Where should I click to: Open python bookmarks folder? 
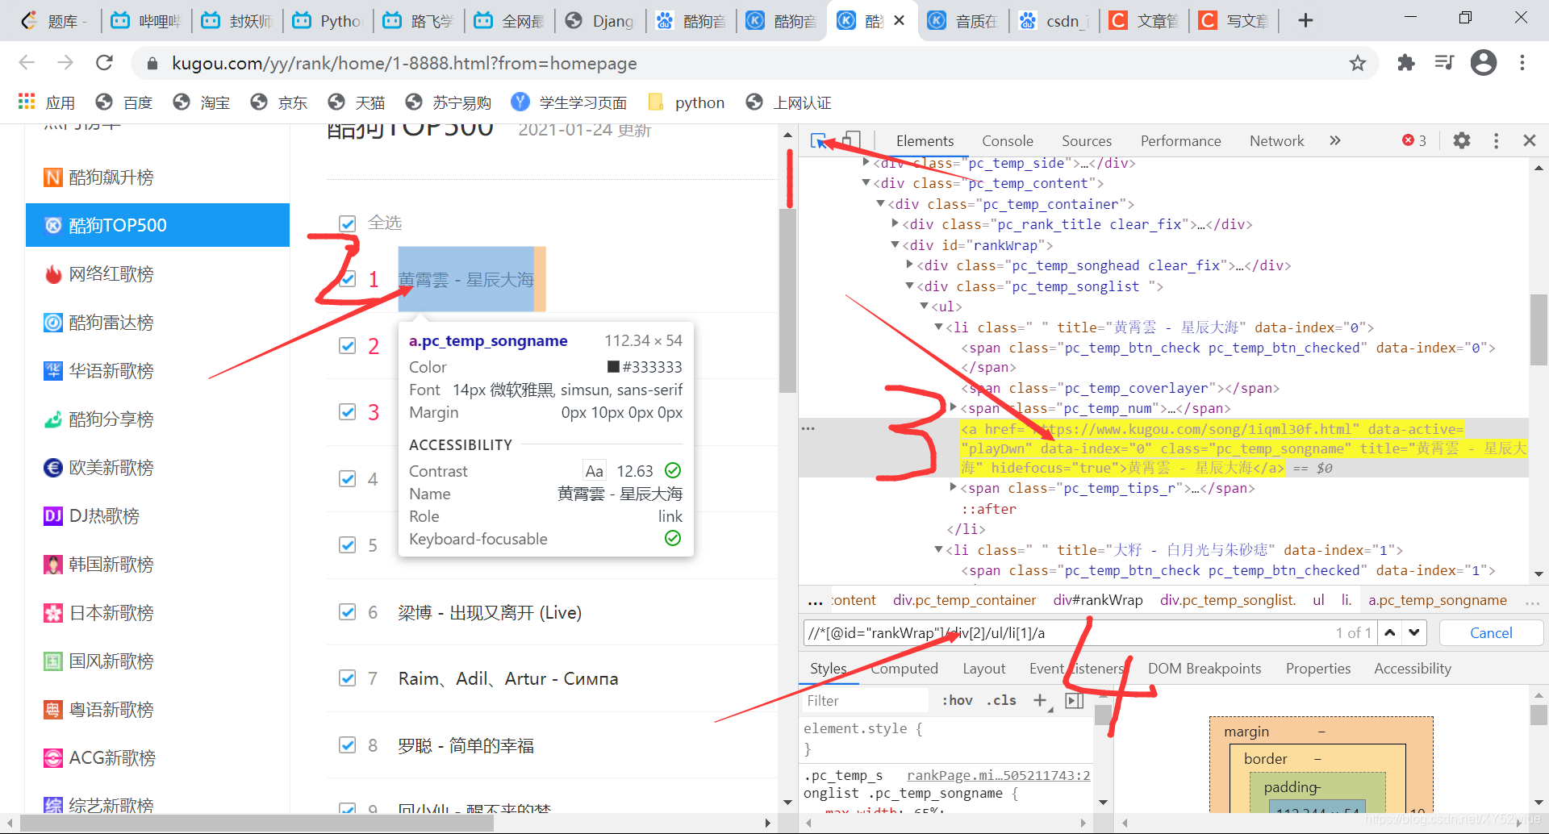coord(687,102)
